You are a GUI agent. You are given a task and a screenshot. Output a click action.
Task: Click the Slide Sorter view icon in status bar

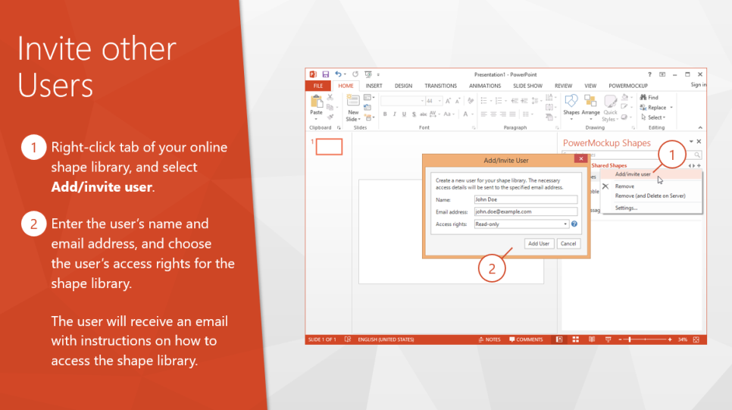pyautogui.click(x=576, y=340)
